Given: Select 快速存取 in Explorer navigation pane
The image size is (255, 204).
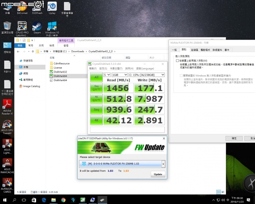Looking at the screenshot, I should coord(26,61).
